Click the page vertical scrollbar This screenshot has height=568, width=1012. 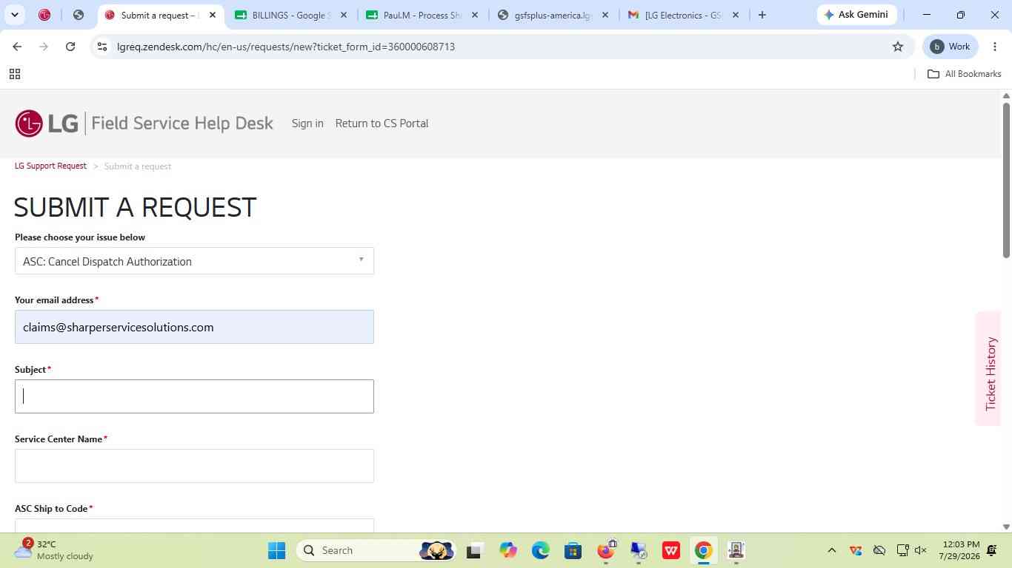point(1006,180)
